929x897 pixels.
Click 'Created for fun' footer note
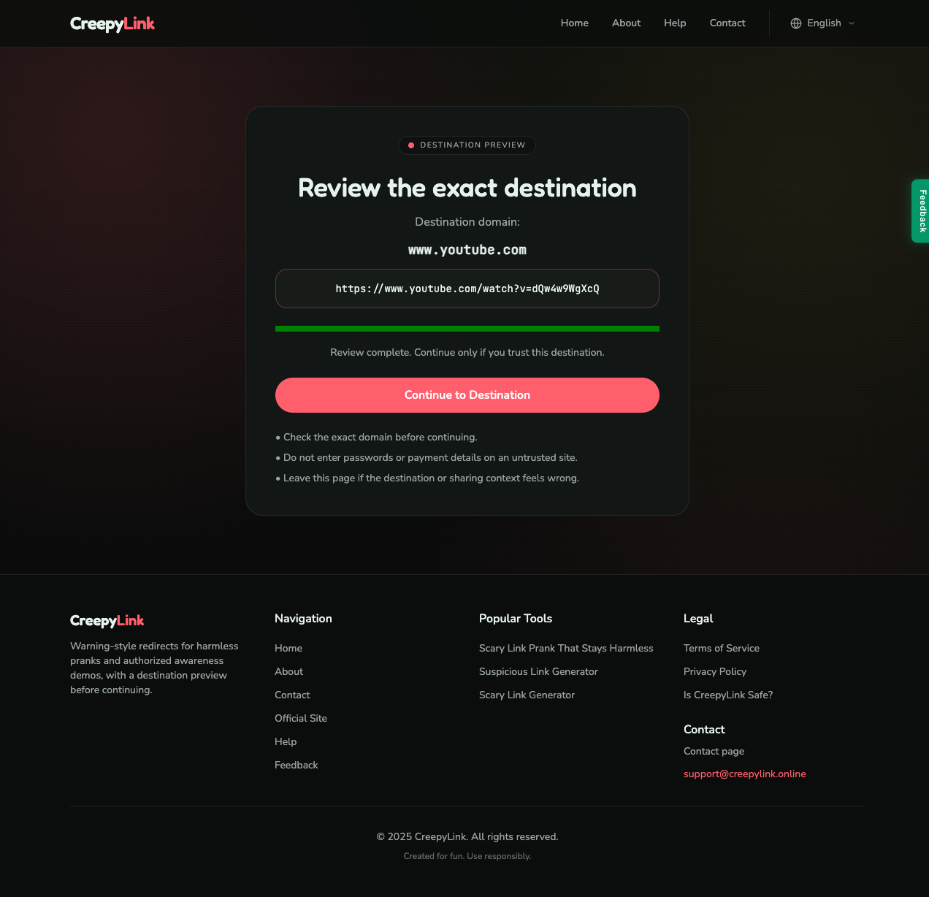click(x=467, y=856)
